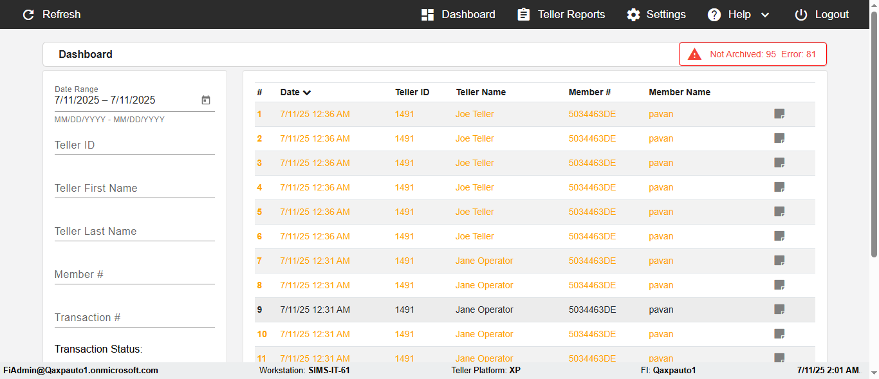Image resolution: width=879 pixels, height=379 pixels.
Task: Open the note icon for row 1
Action: 779,114
